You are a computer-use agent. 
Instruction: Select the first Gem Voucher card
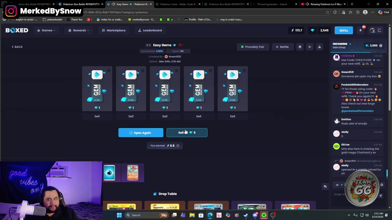click(x=97, y=89)
